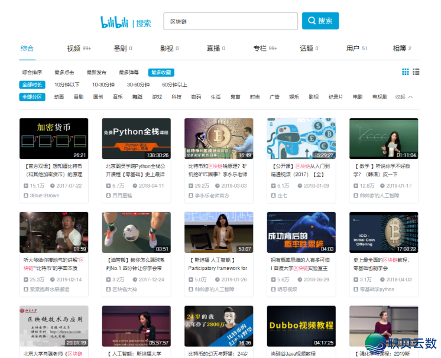Filter by 舞蹈 category

pyautogui.click(x=137, y=97)
